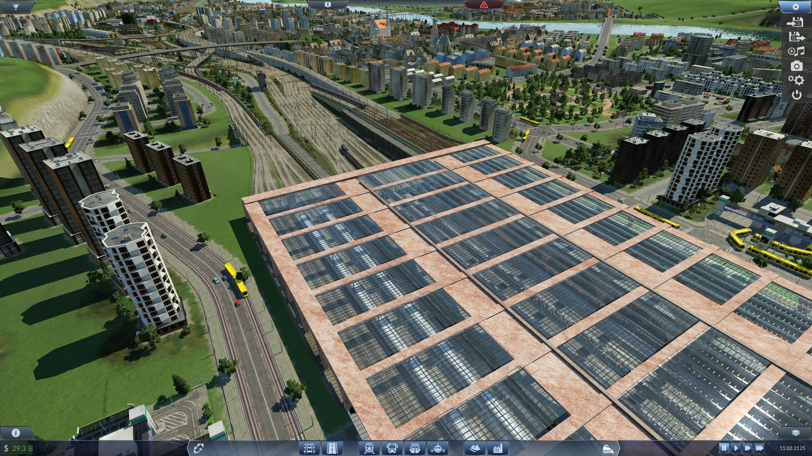Open the map layers button
The image size is (812, 456).
click(x=796, y=433)
